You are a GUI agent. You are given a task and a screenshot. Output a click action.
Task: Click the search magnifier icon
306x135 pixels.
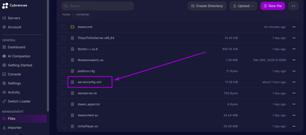point(66,6)
